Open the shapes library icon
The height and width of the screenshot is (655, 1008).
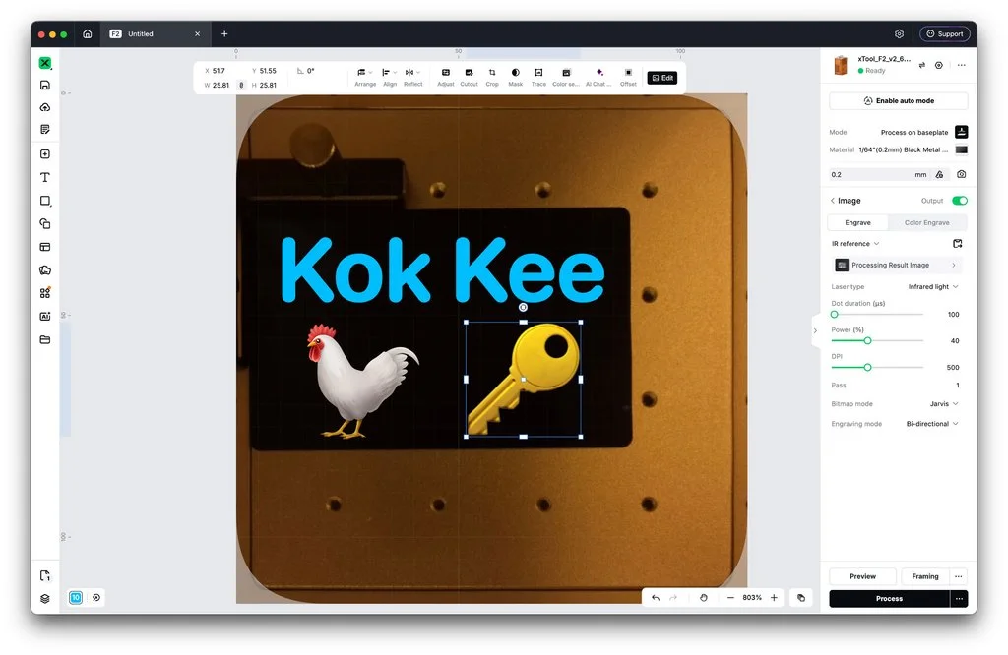[x=45, y=270]
